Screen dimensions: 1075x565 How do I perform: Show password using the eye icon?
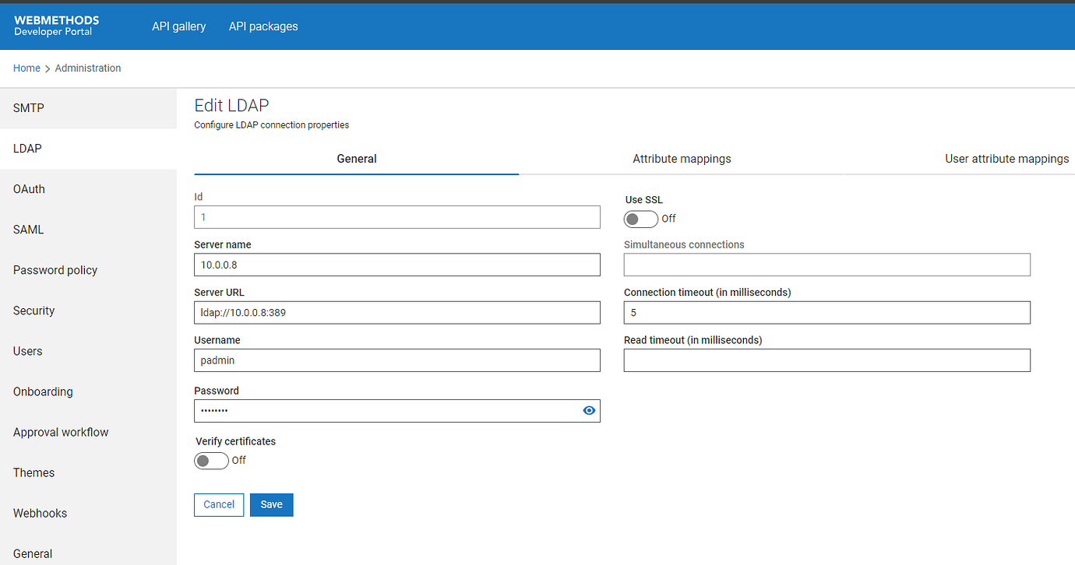589,411
